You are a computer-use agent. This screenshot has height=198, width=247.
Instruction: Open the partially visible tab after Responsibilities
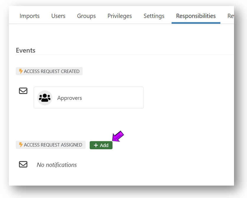click(x=230, y=16)
